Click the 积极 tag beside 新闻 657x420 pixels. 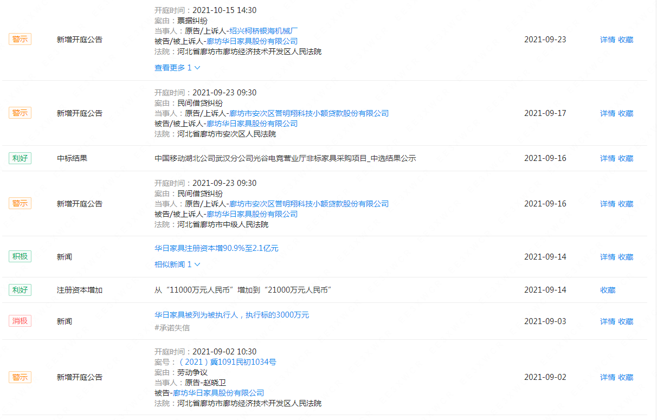pyautogui.click(x=20, y=256)
